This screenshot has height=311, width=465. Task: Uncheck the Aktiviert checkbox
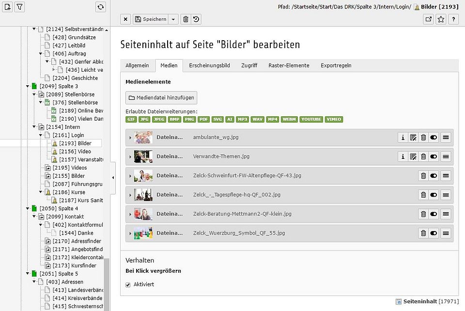(x=128, y=284)
